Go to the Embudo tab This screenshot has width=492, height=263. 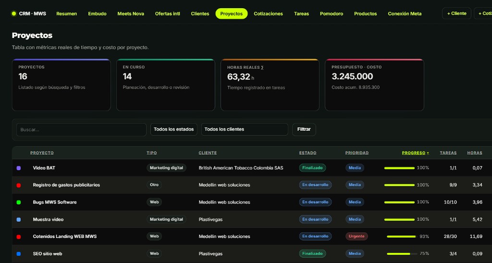[97, 14]
